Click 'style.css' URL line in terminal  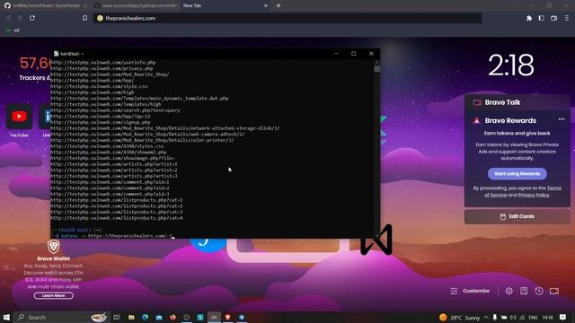(x=99, y=86)
